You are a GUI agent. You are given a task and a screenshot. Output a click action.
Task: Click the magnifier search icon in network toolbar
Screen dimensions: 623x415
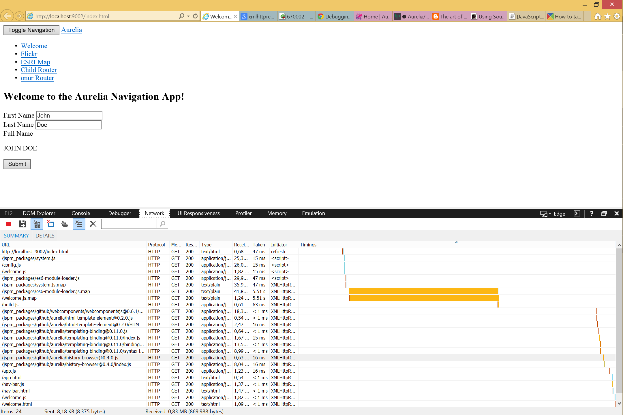[x=163, y=224]
